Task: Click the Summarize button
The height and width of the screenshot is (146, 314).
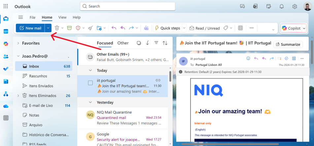Action: point(288,44)
